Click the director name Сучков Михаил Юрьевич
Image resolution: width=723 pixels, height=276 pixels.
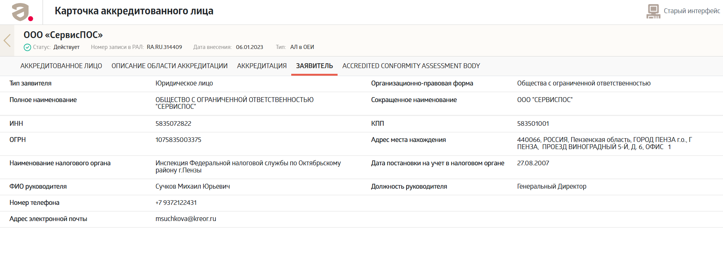(193, 186)
